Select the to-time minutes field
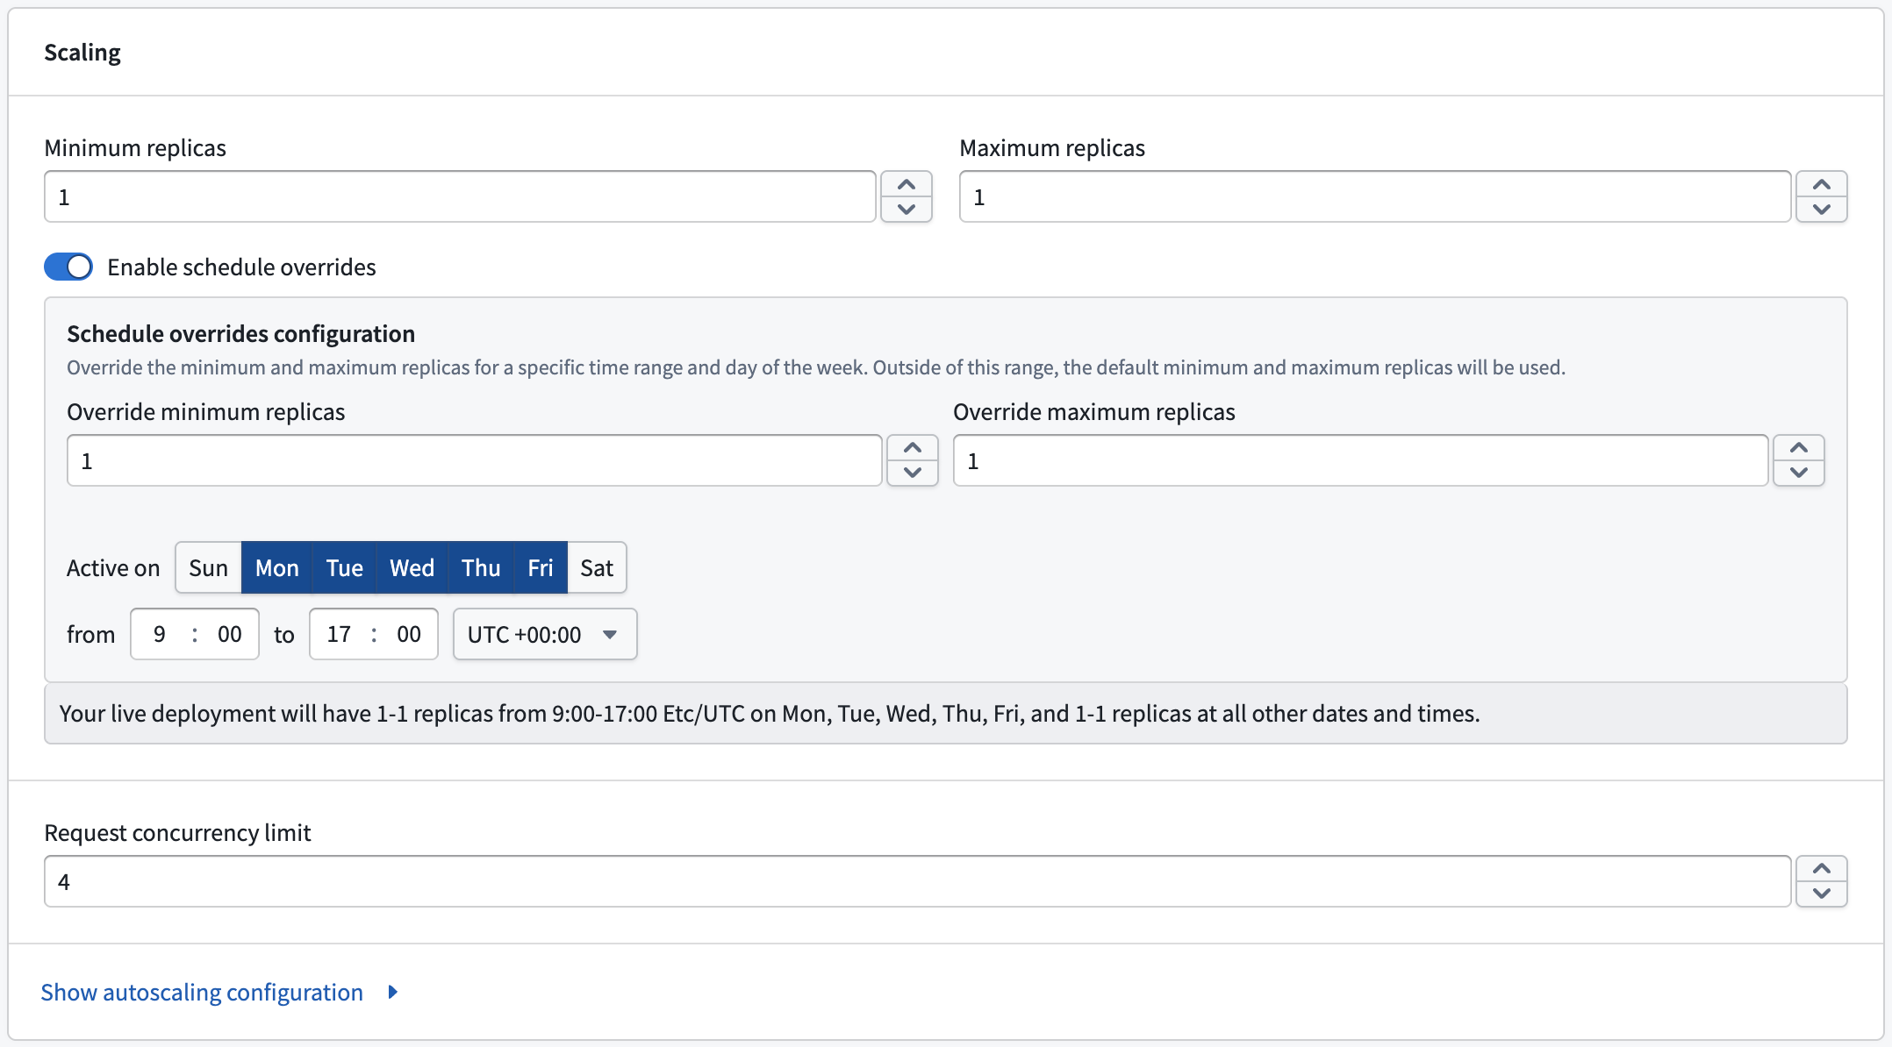Image resolution: width=1892 pixels, height=1047 pixels. [x=409, y=634]
